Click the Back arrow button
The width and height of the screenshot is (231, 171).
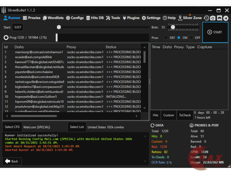[12, 161]
